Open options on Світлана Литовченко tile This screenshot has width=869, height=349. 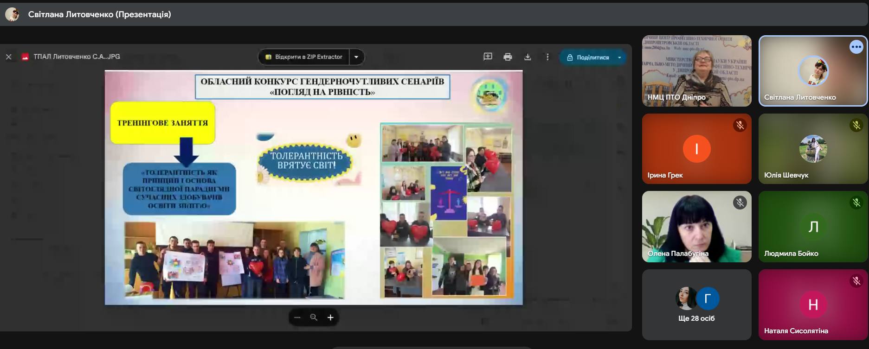point(856,47)
